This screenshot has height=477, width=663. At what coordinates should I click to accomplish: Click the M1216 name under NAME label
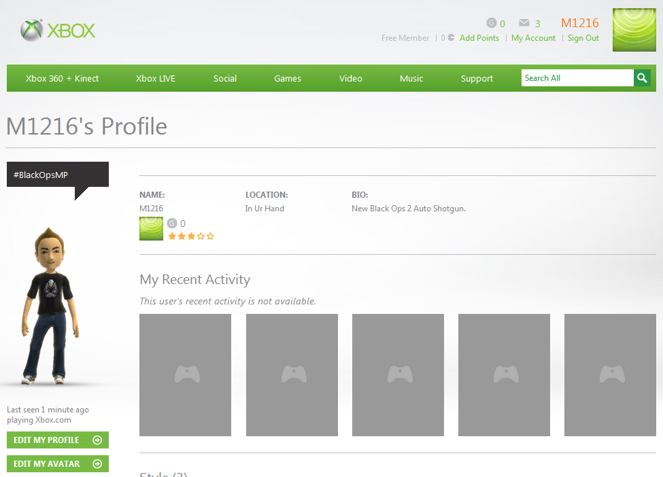[151, 209]
